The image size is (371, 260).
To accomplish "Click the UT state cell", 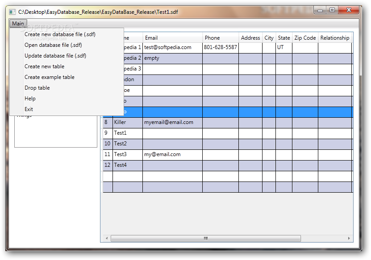I will 284,48.
